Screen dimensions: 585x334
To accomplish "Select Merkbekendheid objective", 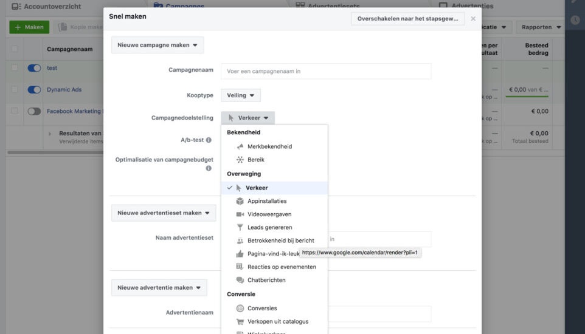I will coord(274,146).
